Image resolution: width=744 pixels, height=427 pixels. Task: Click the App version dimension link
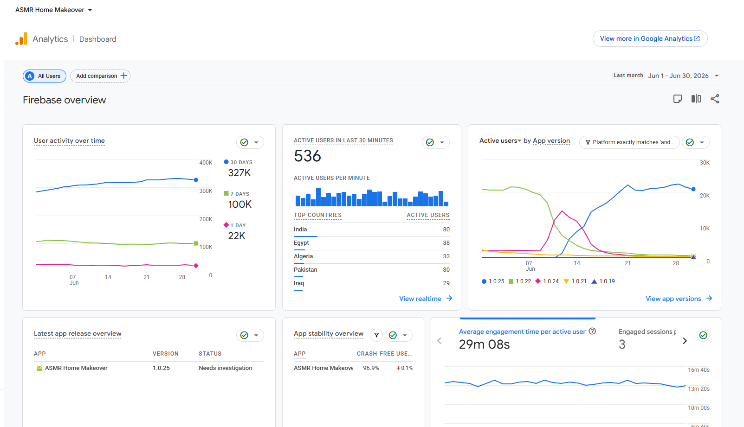click(x=551, y=141)
